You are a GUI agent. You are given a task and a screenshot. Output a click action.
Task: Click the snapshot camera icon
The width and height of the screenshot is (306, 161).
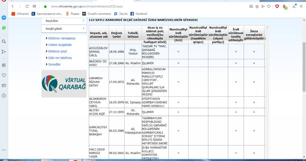251,6
